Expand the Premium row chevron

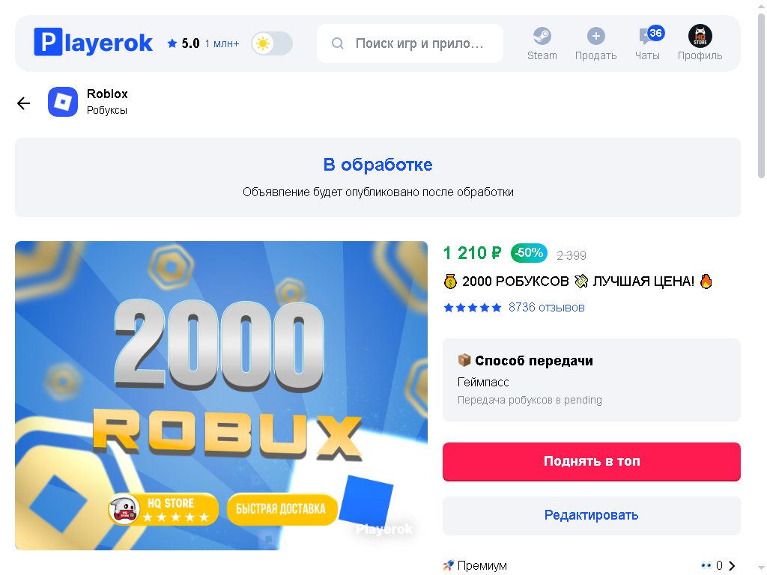coord(732,566)
